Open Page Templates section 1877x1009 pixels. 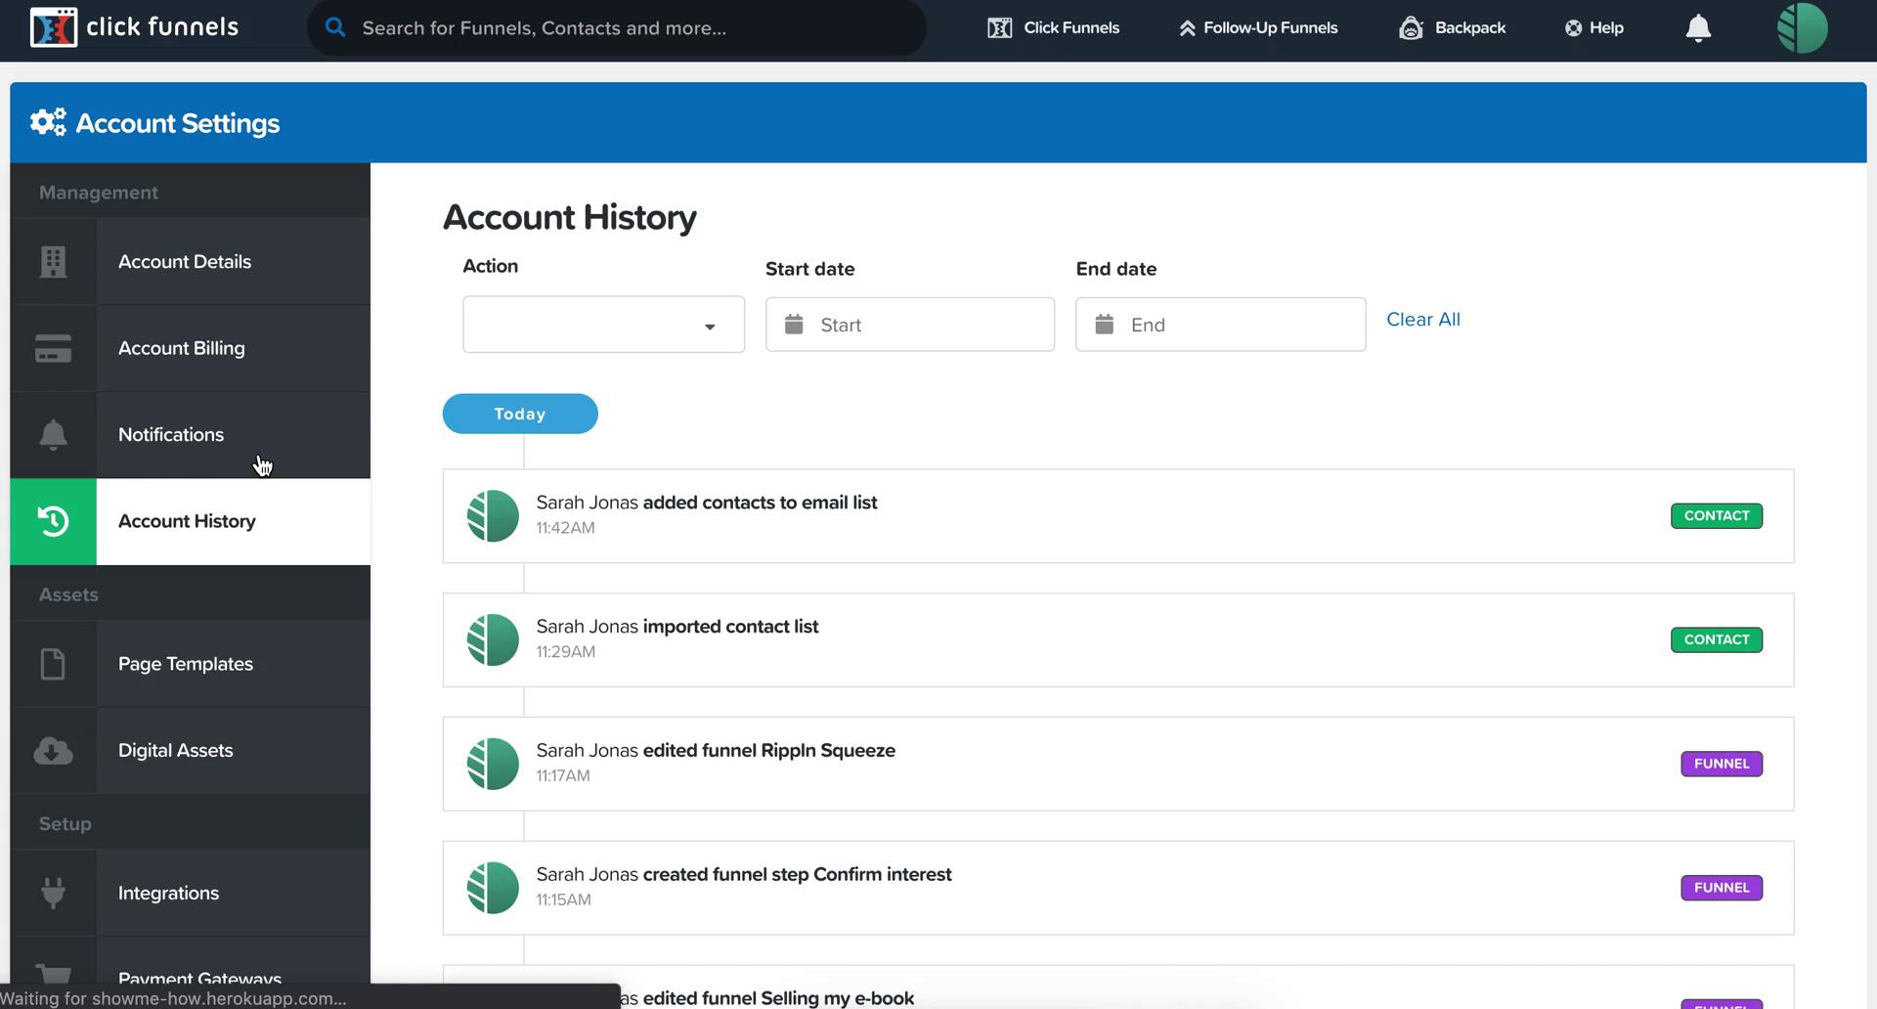(x=191, y=664)
